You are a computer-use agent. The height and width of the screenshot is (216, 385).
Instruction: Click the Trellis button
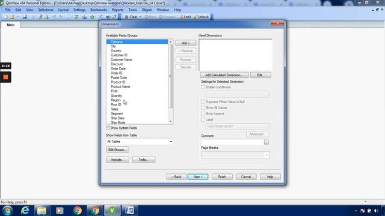pos(144,160)
